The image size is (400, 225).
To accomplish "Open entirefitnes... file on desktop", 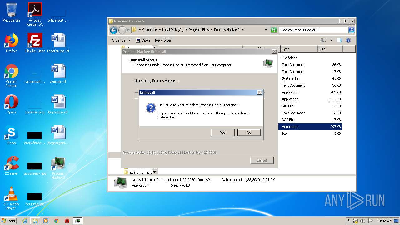I will tap(35, 138).
